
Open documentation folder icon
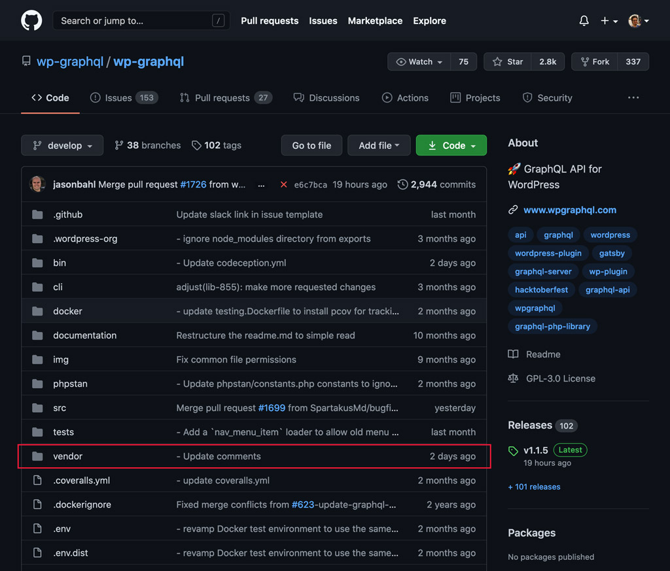pyautogui.click(x=37, y=335)
